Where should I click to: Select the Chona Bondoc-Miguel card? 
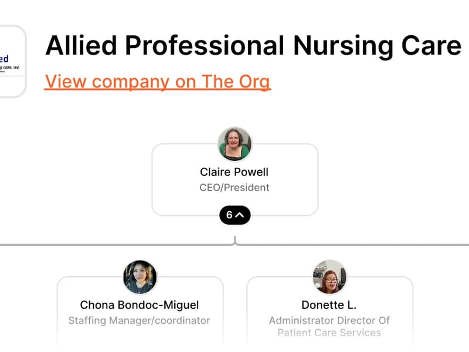(x=139, y=308)
